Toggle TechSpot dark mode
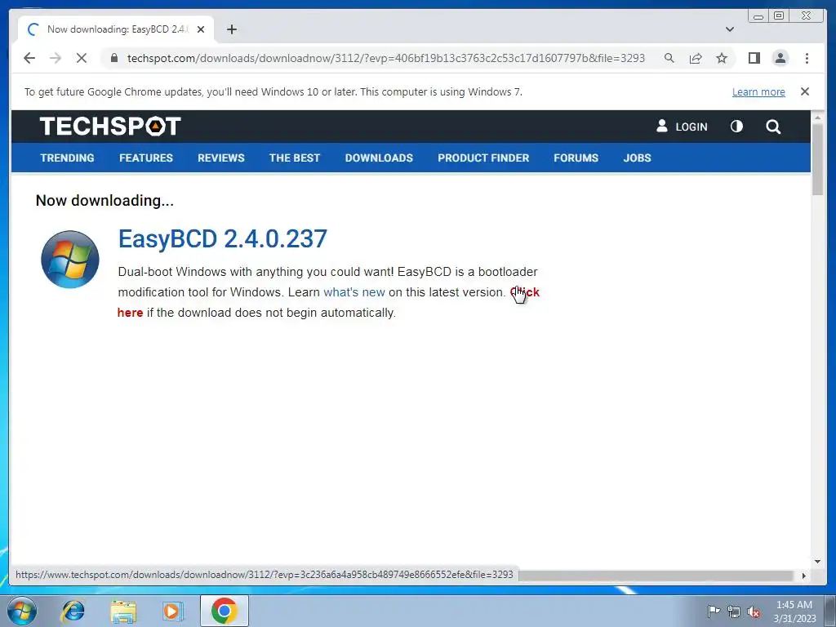Viewport: 836px width, 627px height. point(737,127)
